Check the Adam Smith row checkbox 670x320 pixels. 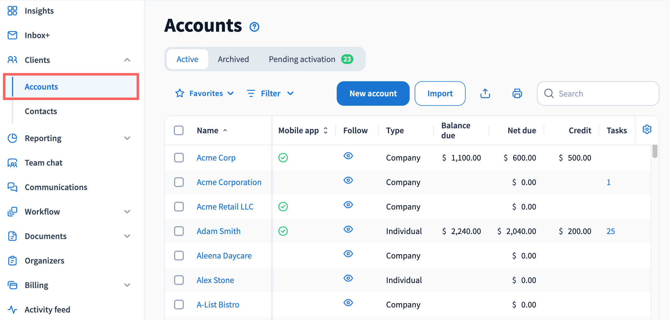179,231
